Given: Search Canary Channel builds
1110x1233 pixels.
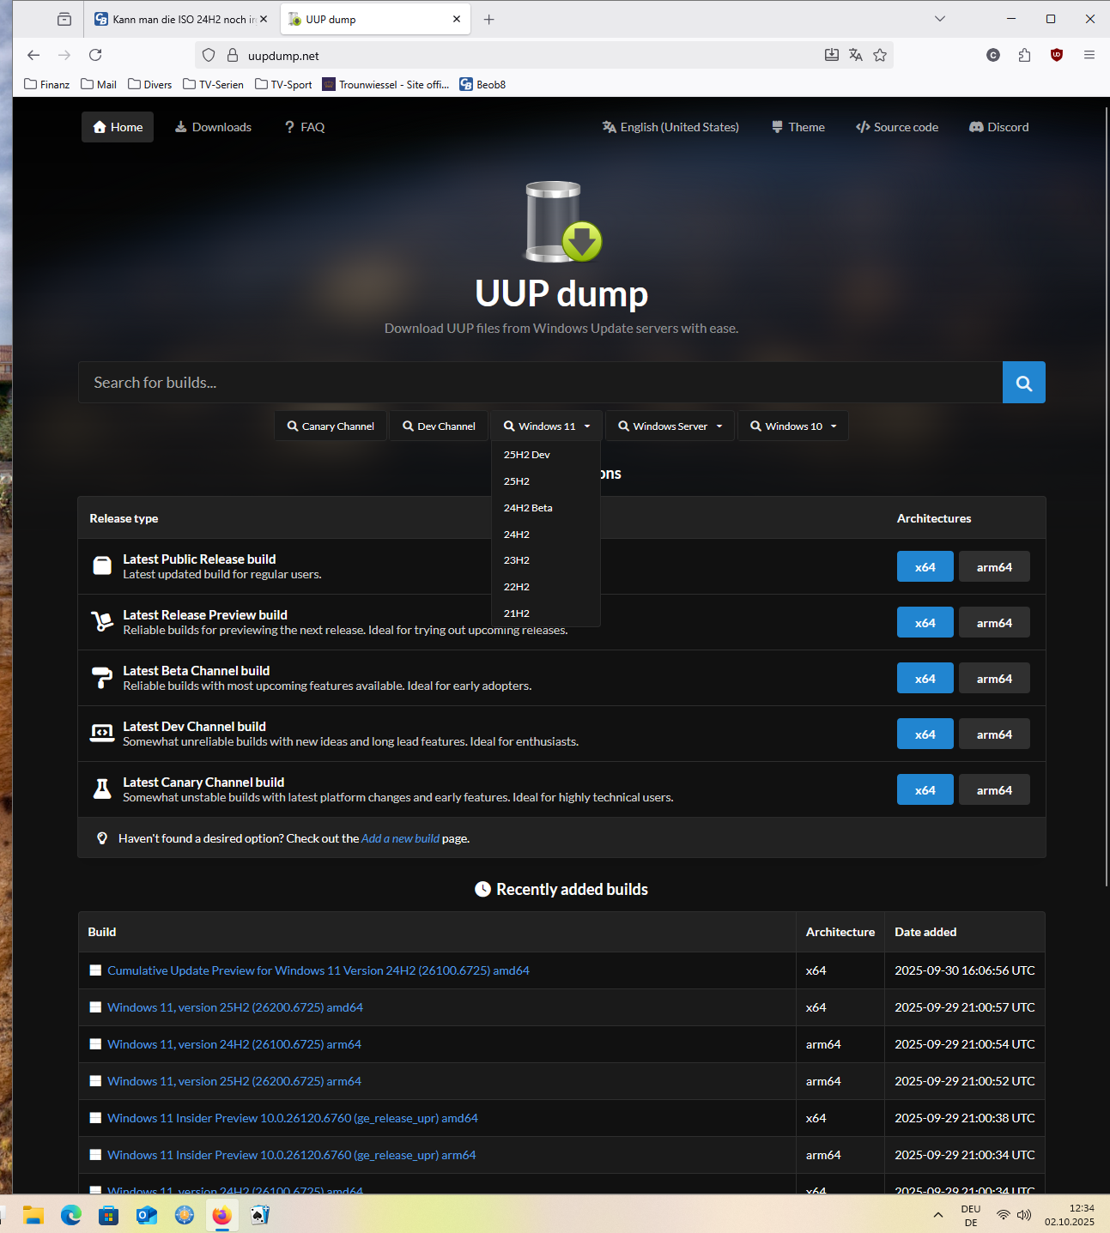Looking at the screenshot, I should 331,426.
